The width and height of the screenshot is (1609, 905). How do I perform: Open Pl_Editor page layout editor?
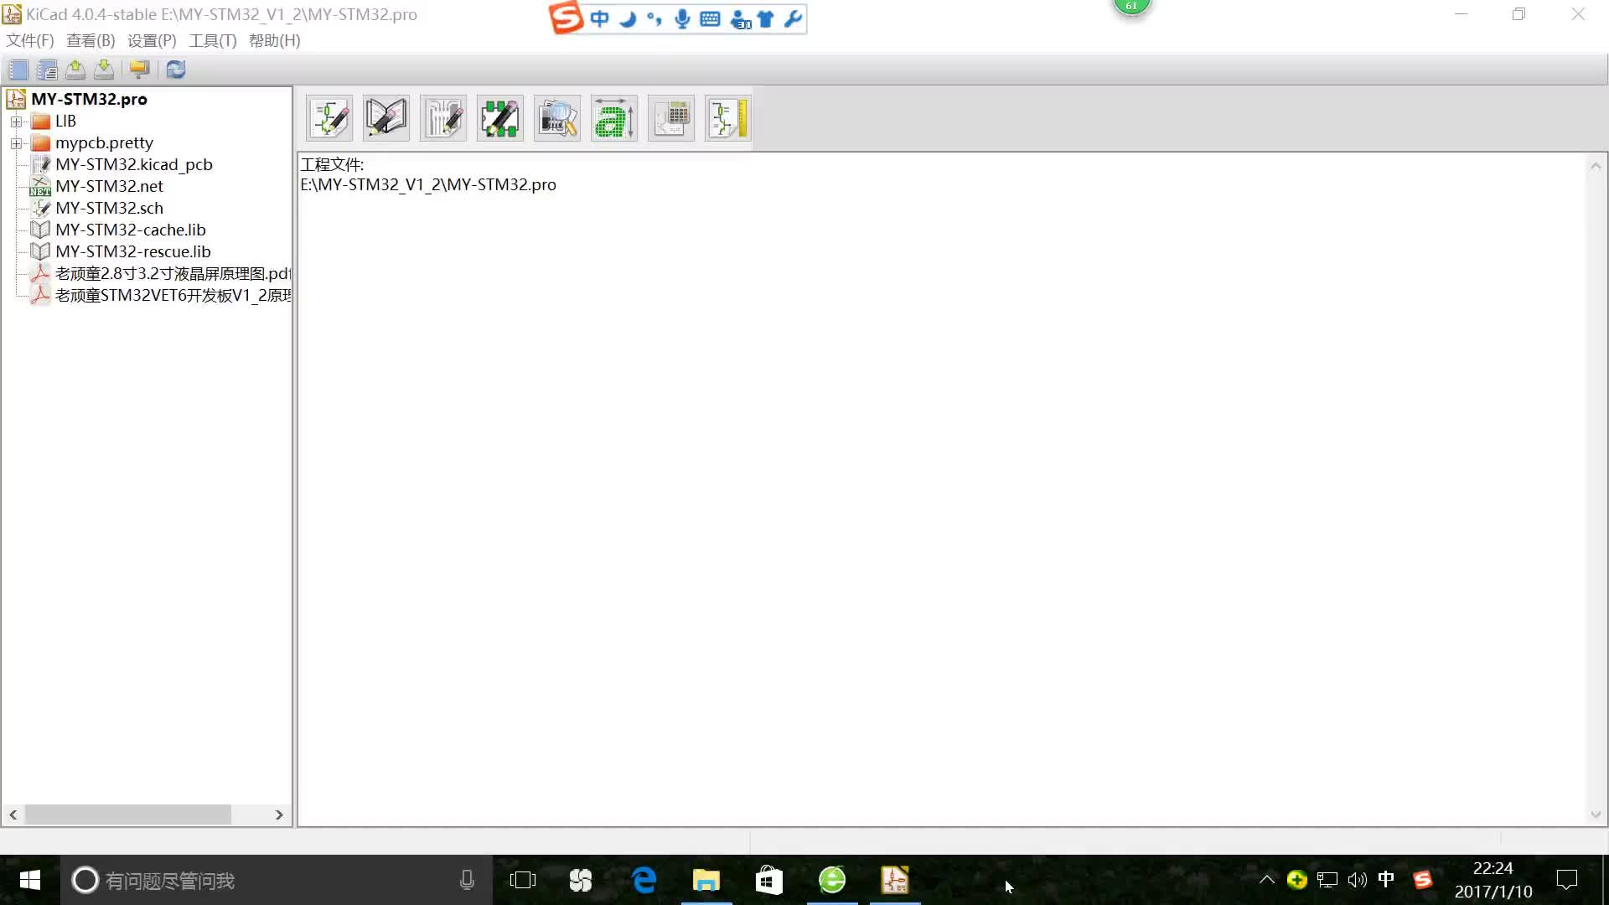coord(728,118)
